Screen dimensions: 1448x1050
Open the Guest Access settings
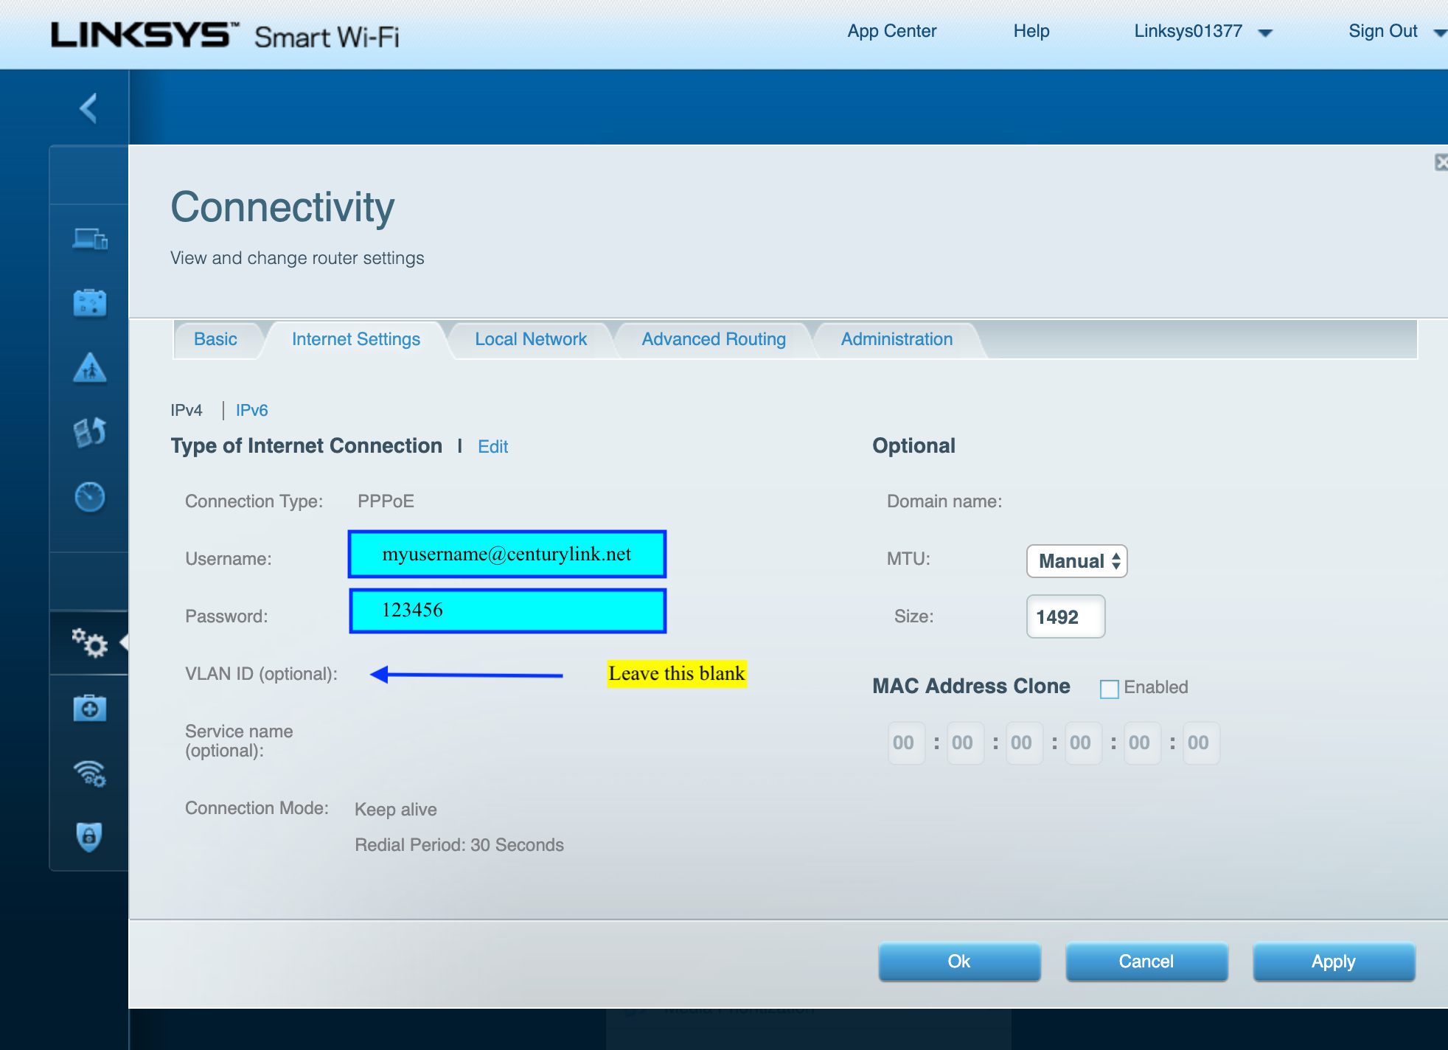[88, 302]
